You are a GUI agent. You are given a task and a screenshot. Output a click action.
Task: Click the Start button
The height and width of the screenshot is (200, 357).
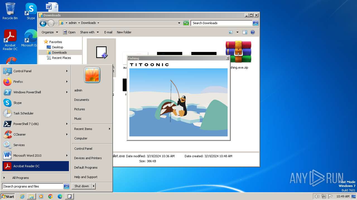click(x=8, y=196)
